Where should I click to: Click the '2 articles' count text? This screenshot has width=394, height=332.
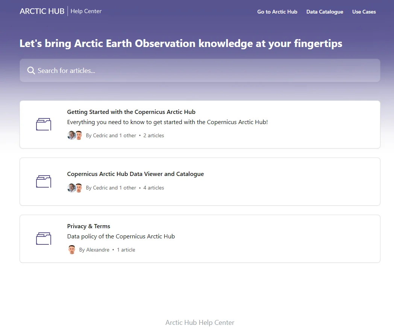[x=153, y=135]
